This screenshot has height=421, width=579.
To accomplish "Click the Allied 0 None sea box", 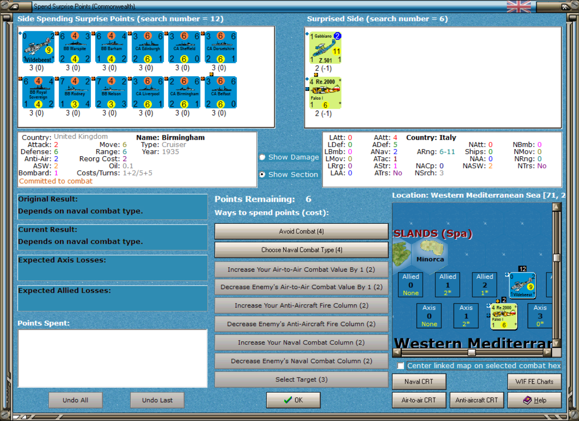I will point(411,285).
